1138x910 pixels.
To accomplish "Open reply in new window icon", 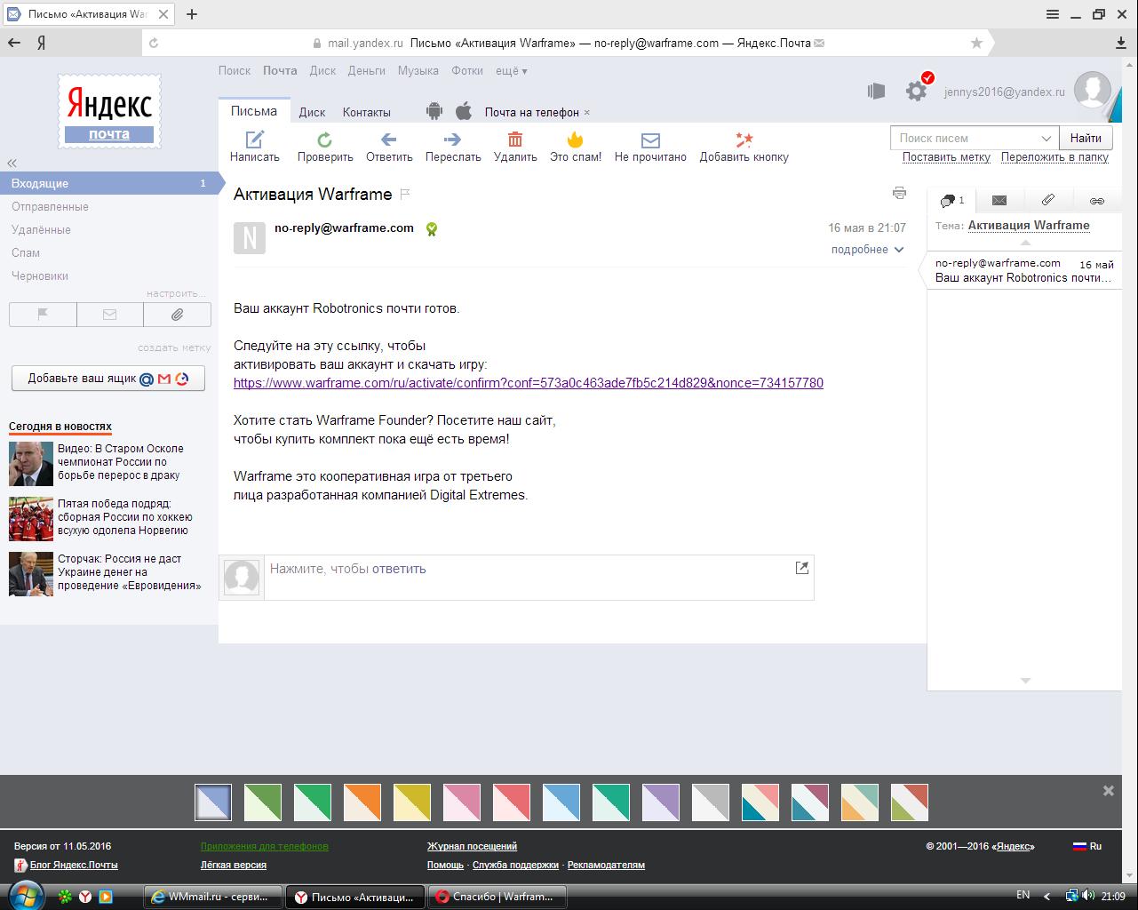I will click(802, 568).
